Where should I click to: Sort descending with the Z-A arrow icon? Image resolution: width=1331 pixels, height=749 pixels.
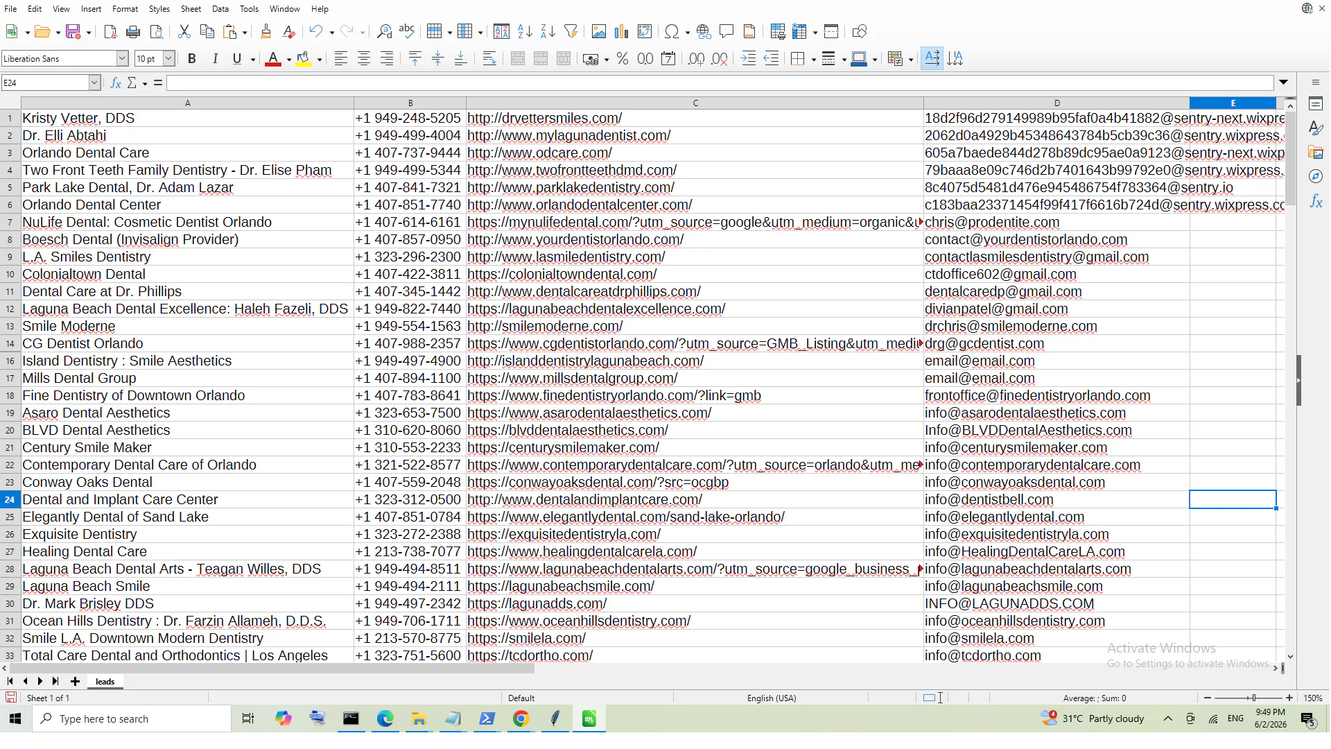tap(548, 31)
